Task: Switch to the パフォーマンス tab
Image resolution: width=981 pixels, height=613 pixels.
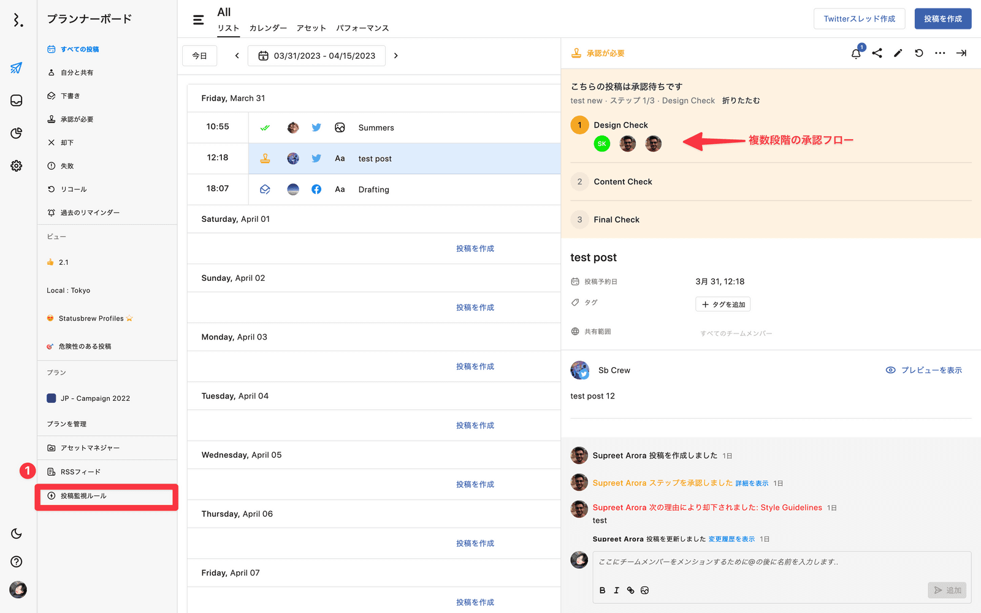Action: coord(362,28)
